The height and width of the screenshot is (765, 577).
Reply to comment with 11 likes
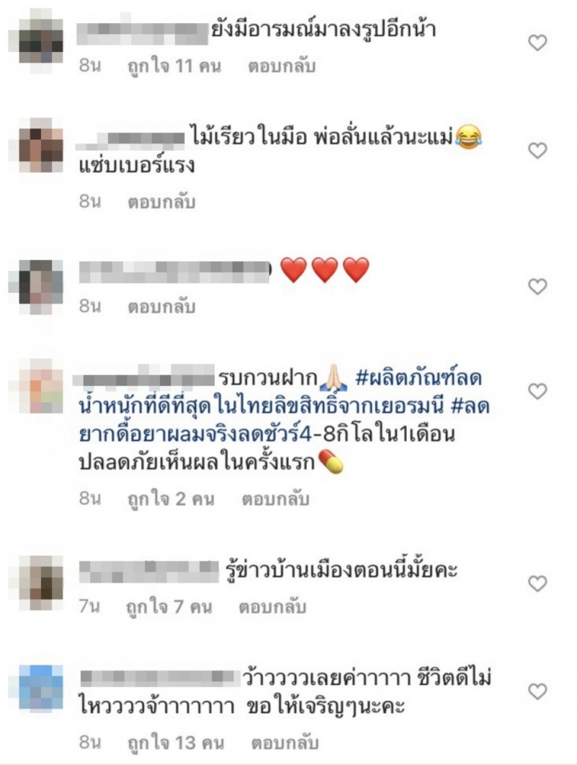click(281, 66)
